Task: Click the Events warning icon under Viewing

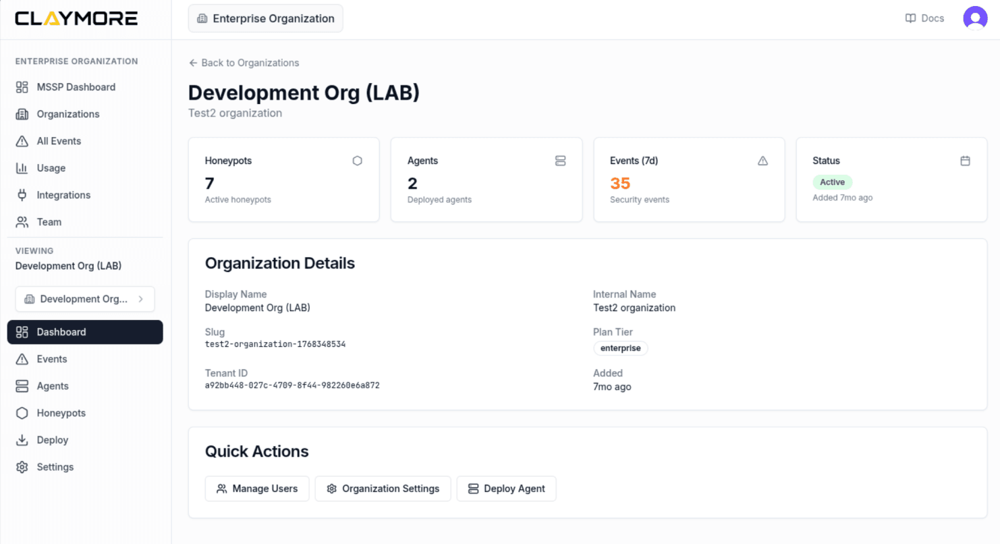Action: 22,359
